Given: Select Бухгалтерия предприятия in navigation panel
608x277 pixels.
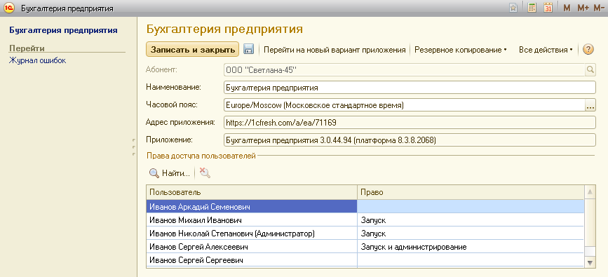Looking at the screenshot, I should (x=63, y=30).
